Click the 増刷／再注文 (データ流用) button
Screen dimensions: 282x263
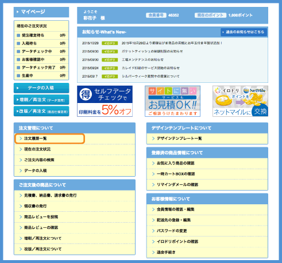tap(41, 100)
